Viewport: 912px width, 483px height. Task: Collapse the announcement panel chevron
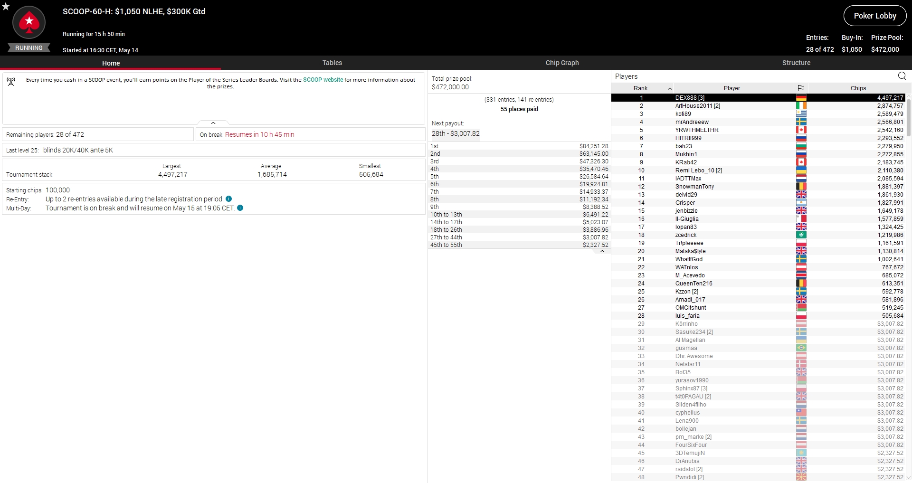click(x=213, y=123)
